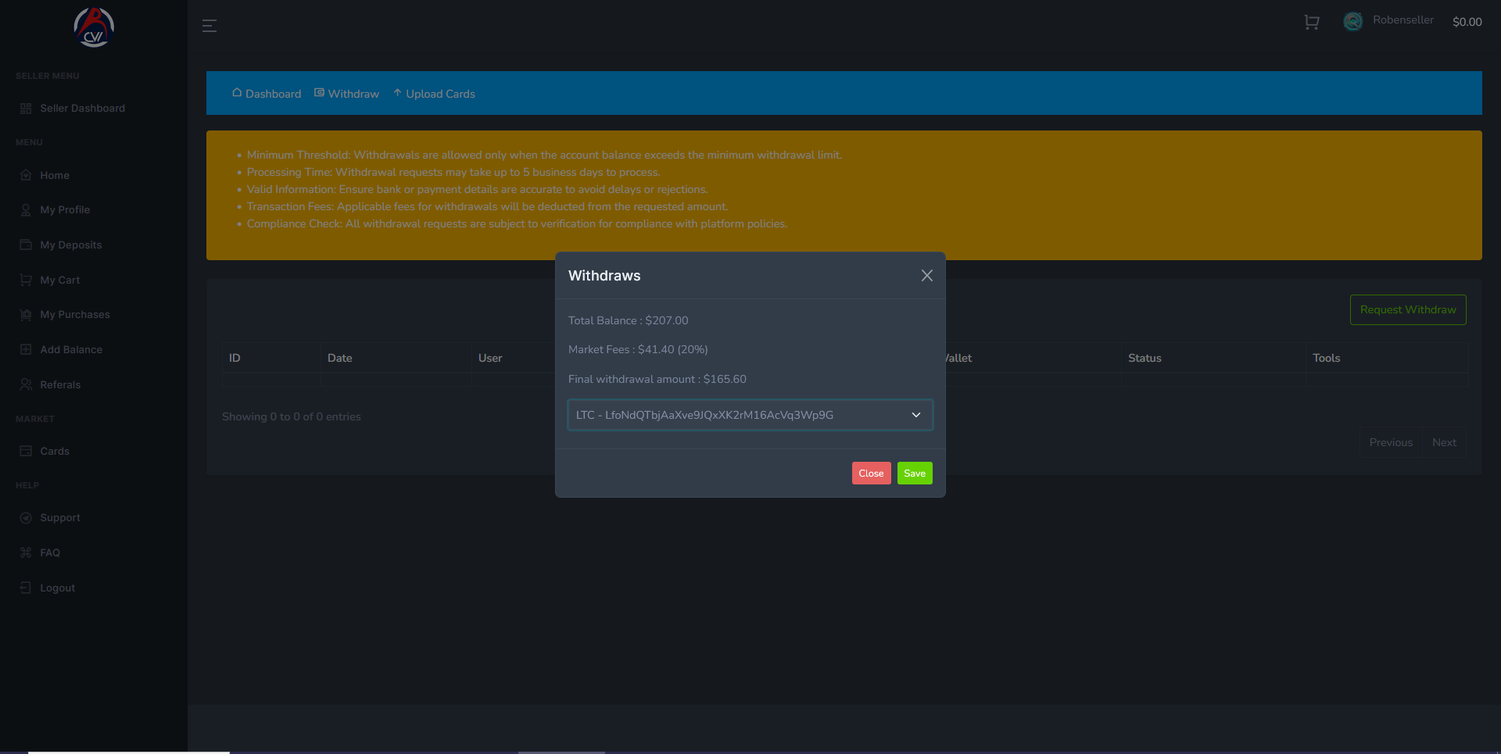Close the Withdraws dialog with X icon
1501x754 pixels.
(x=927, y=276)
